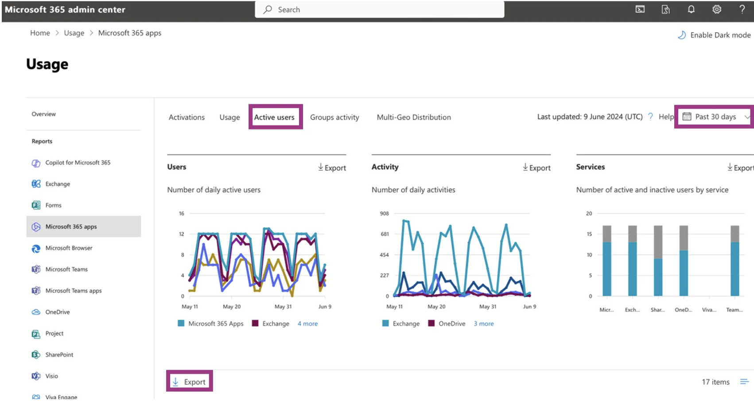The width and height of the screenshot is (754, 407).
Task: Click the Forms report icon
Action: (x=36, y=205)
